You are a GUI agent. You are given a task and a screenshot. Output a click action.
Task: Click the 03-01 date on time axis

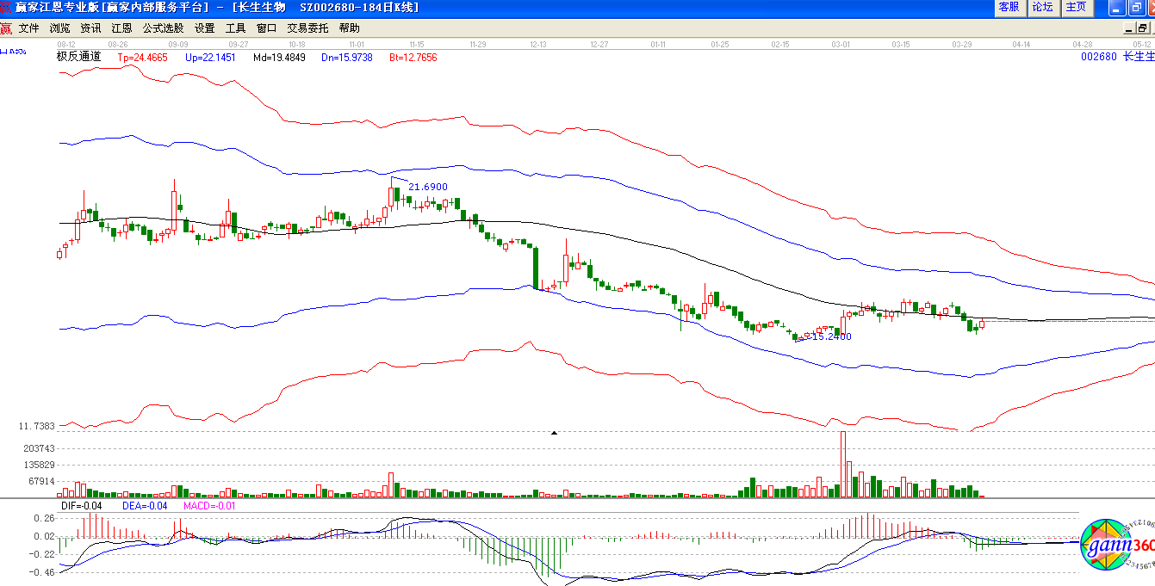pos(841,43)
